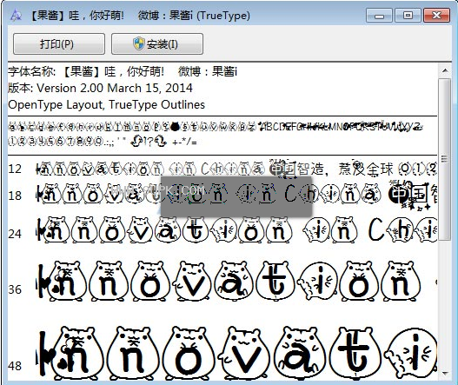Click the scrollbar down arrow
This screenshot has height=385, width=458.
pos(445,374)
